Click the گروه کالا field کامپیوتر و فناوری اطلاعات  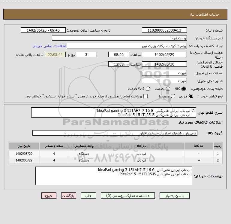pos(115,133)
